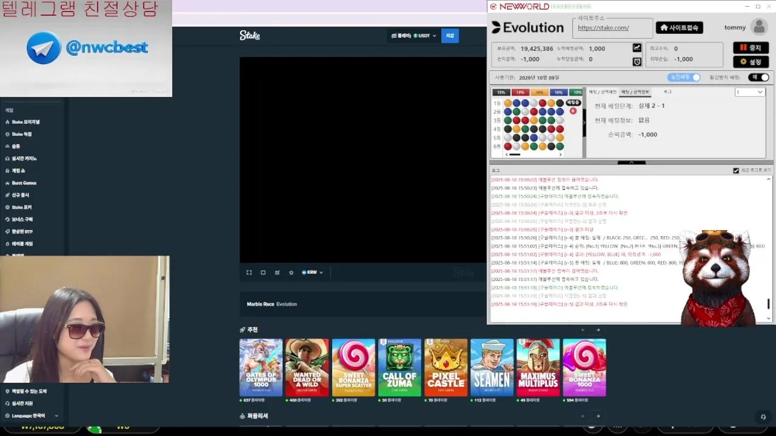Open live stats chart icon below game
This screenshot has height=436, width=776.
coord(277,272)
